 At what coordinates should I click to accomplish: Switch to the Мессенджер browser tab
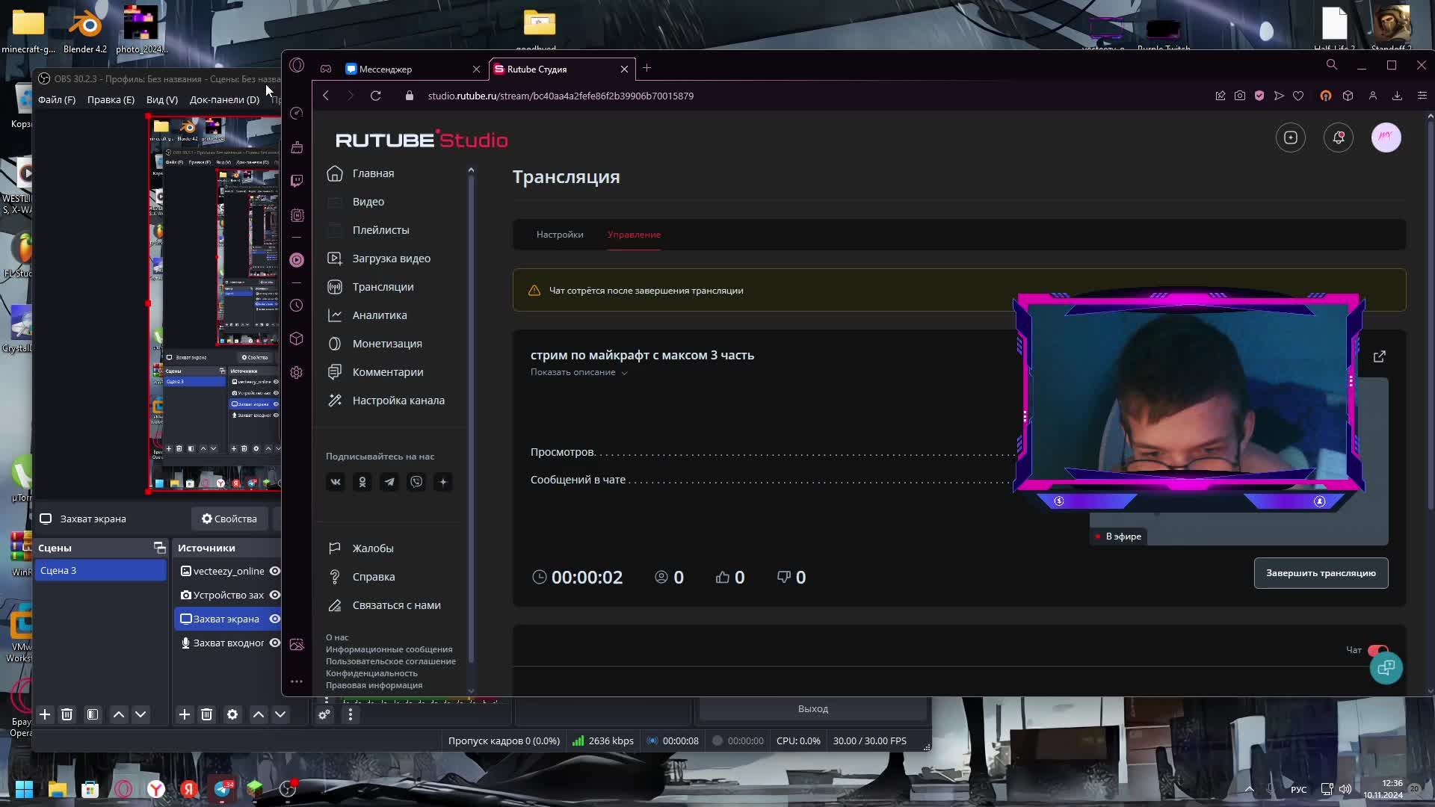point(413,69)
